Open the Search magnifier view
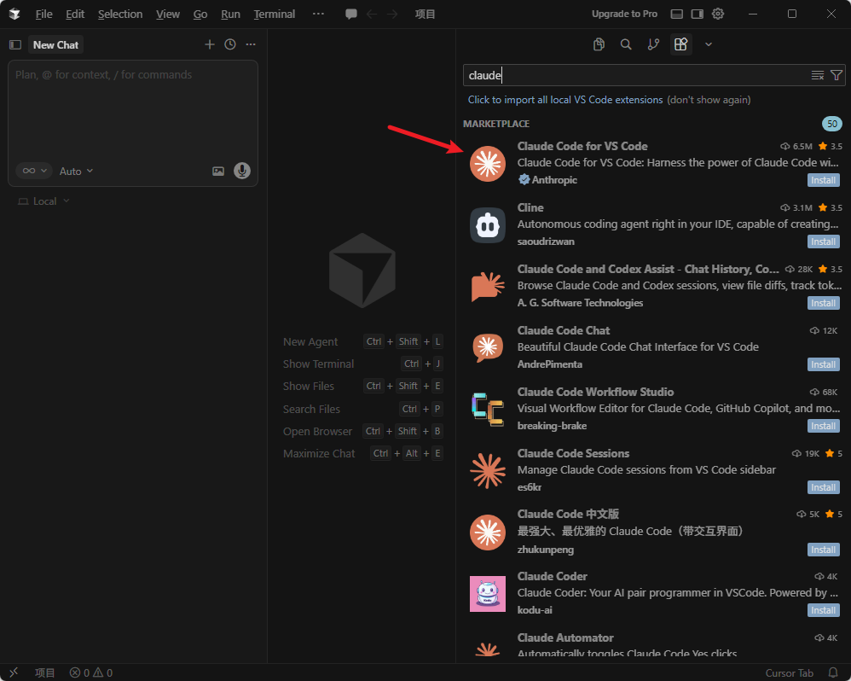851x681 pixels. 626,44
